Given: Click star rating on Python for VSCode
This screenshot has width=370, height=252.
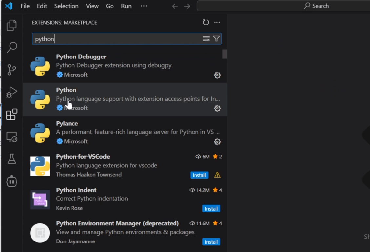Looking at the screenshot, I should [x=217, y=157].
